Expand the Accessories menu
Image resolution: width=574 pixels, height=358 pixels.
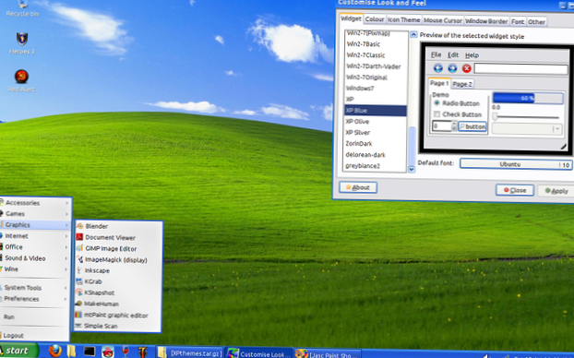tap(35, 202)
